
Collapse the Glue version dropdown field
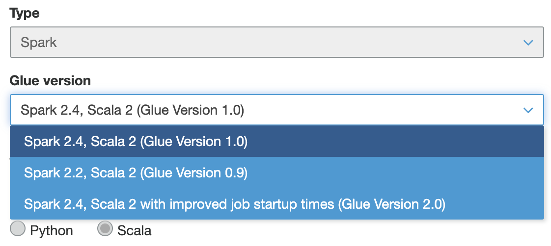(277, 110)
